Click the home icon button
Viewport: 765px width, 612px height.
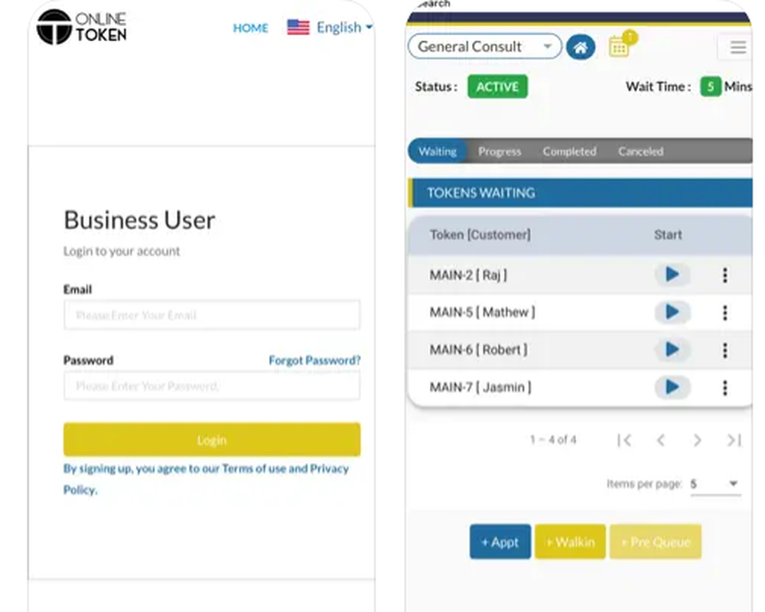click(x=581, y=47)
